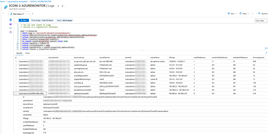
Task: Click the vipstation02_group resource group cell
Action: pyautogui.click(x=80, y=65)
